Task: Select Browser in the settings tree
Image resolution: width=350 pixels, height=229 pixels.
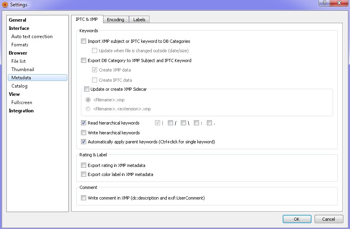Action: pos(18,53)
